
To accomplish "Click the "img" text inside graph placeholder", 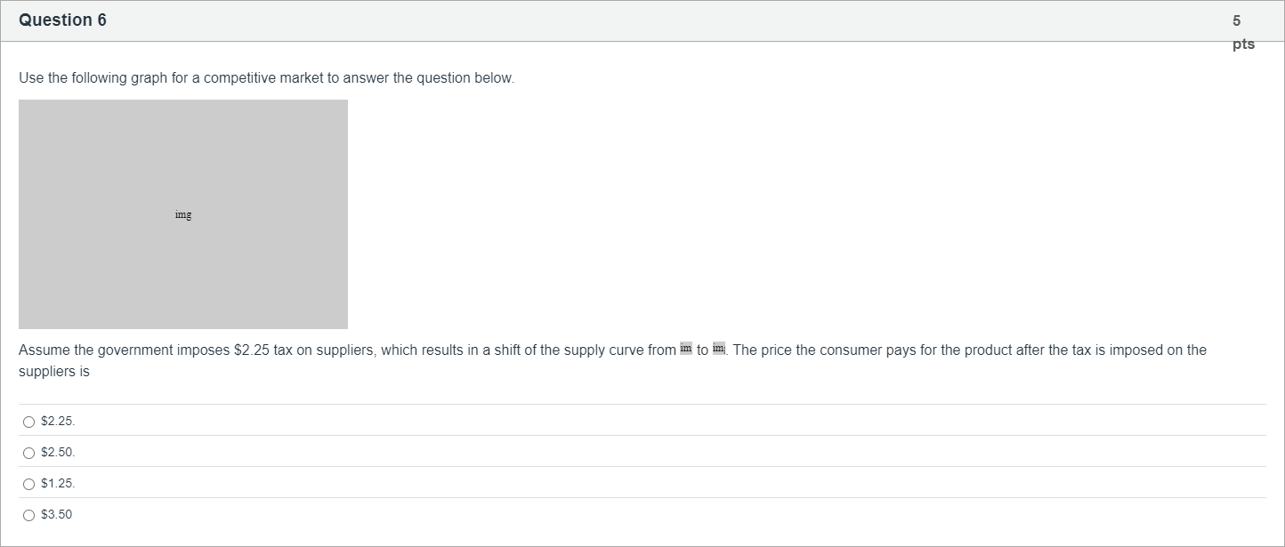I will [183, 214].
